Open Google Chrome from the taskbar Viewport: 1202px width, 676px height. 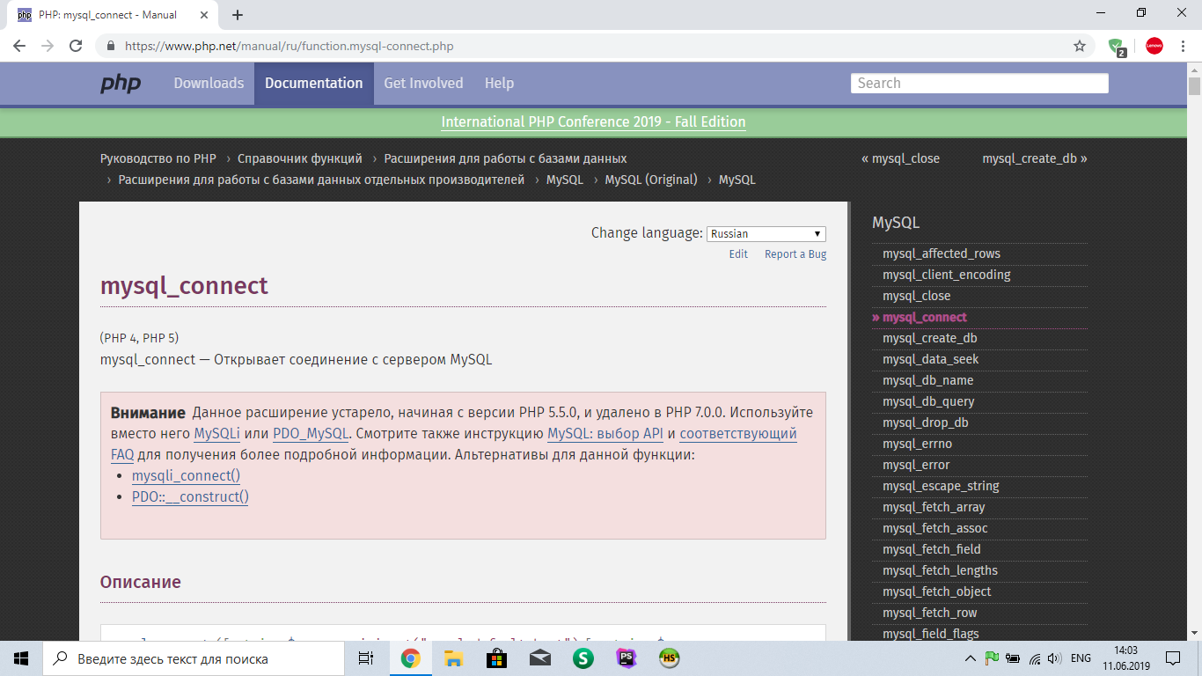pos(410,658)
